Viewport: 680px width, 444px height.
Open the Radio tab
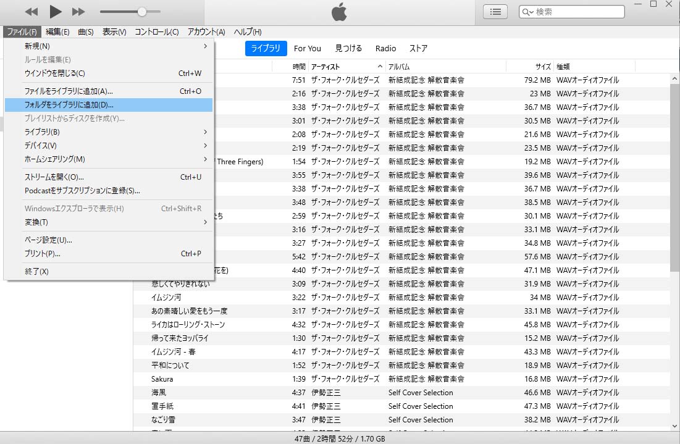[385, 49]
